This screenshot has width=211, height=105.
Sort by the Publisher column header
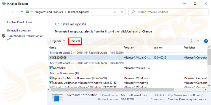(x=195, y=48)
